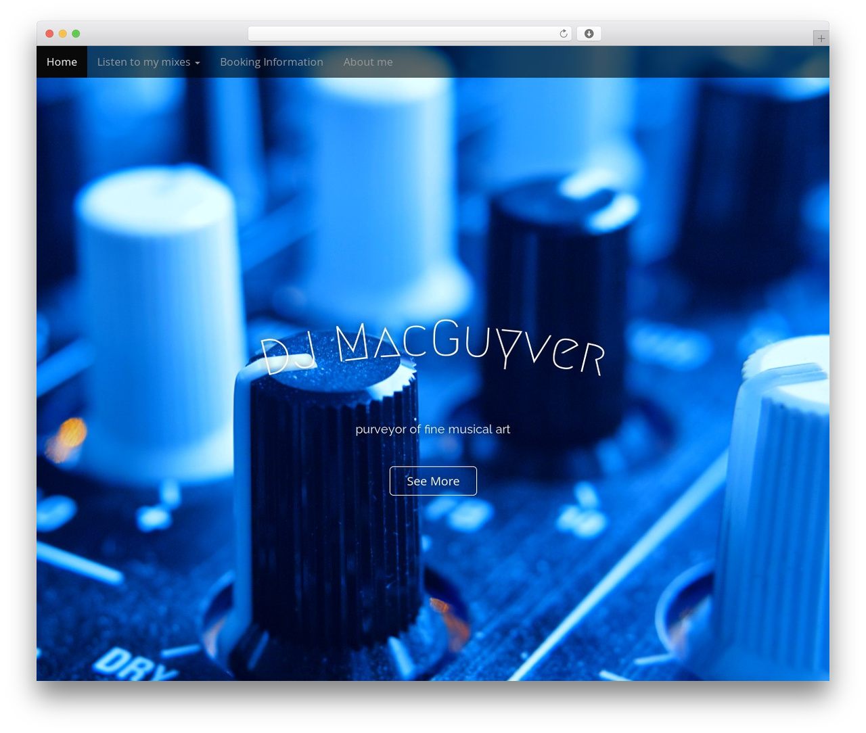Close the browser window with red button
The width and height of the screenshot is (866, 733).
point(49,34)
